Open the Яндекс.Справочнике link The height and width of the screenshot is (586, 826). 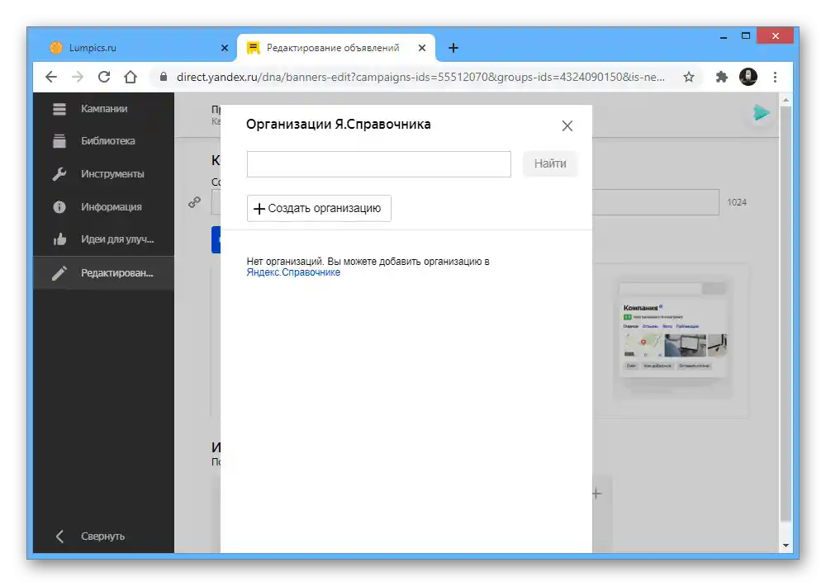point(293,272)
